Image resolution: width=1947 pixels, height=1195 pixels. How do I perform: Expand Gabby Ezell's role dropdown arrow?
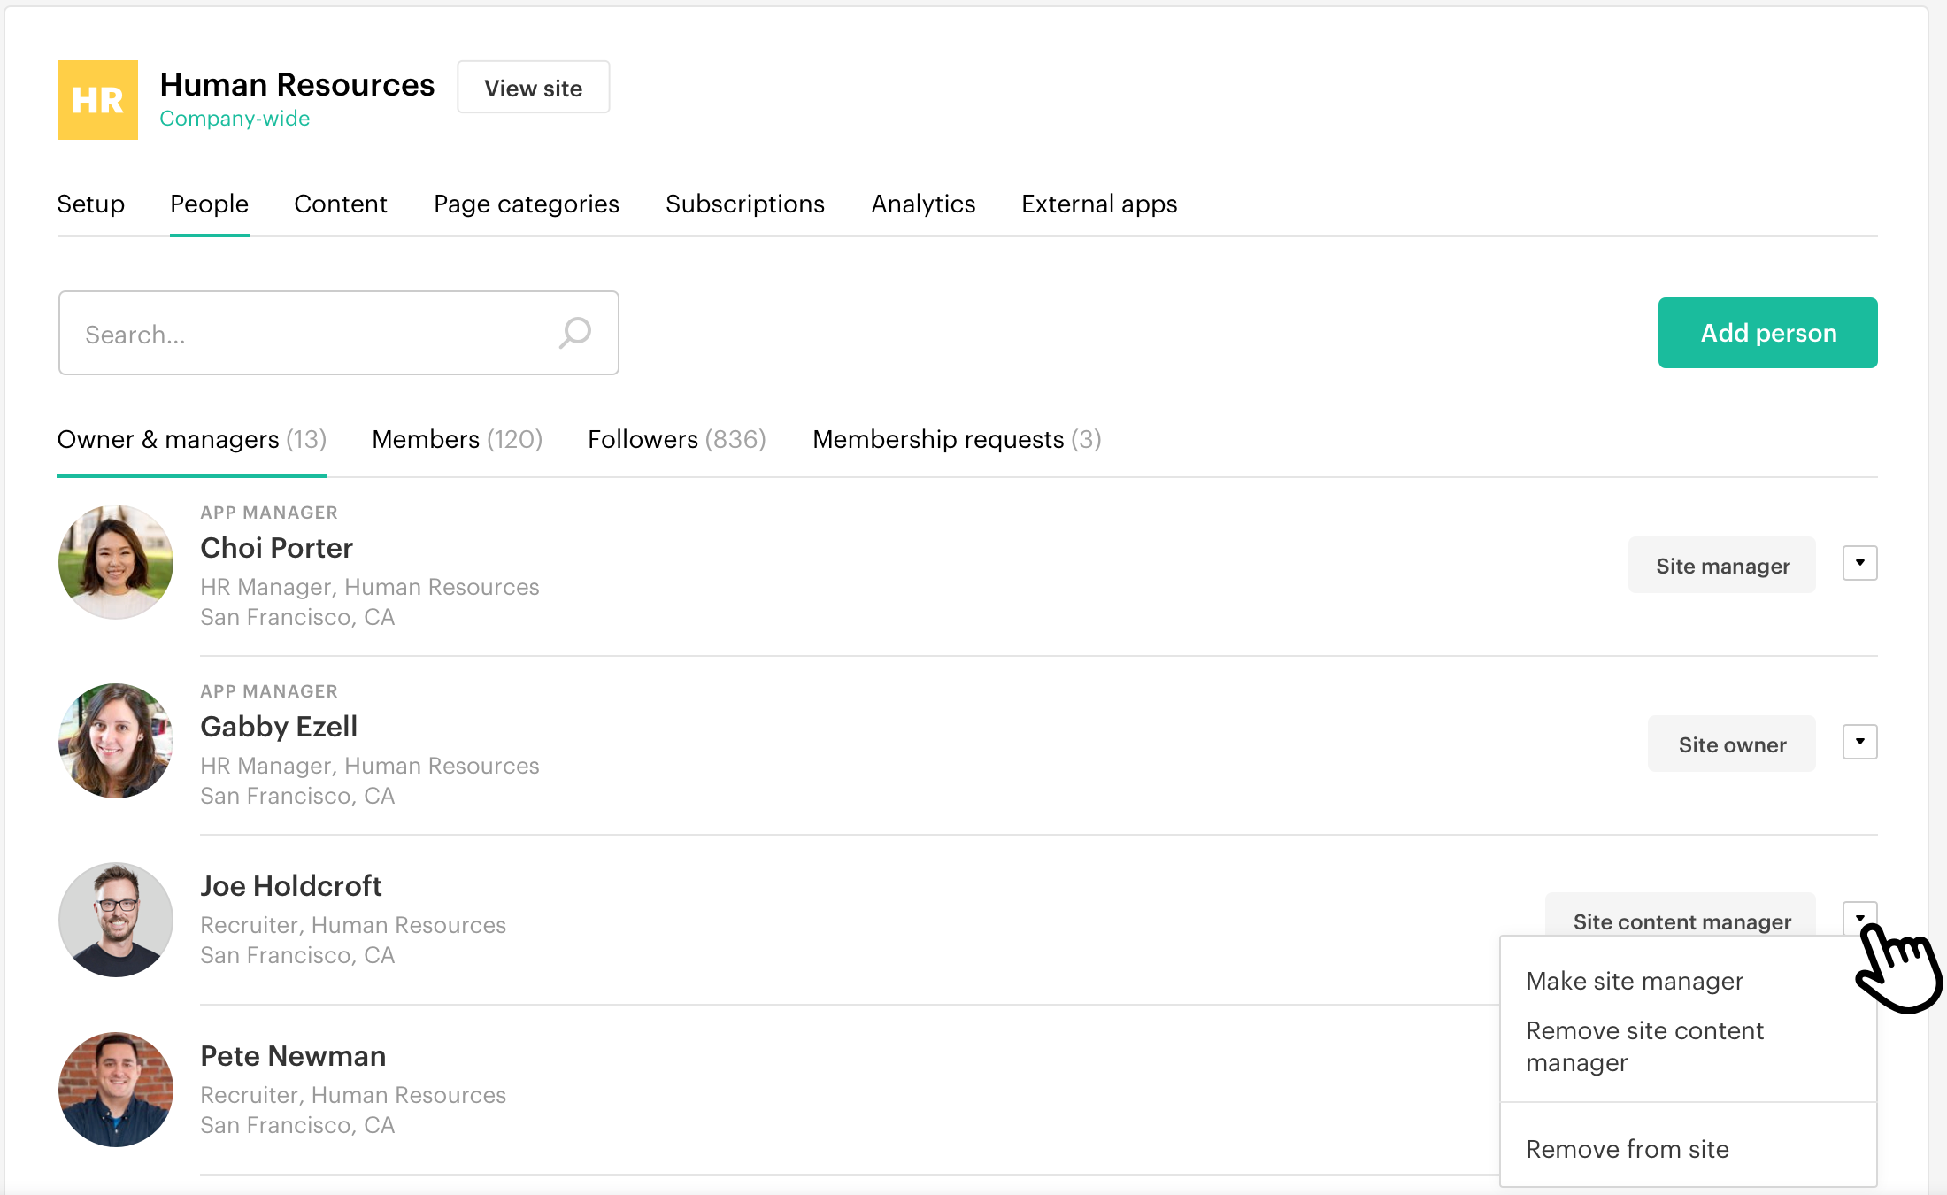tap(1859, 742)
